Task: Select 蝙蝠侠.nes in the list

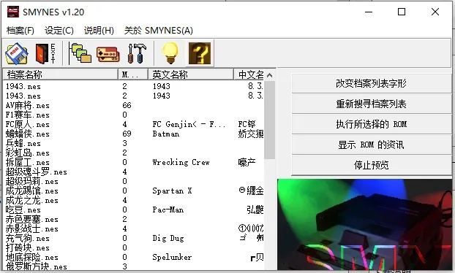Action: tap(28, 134)
